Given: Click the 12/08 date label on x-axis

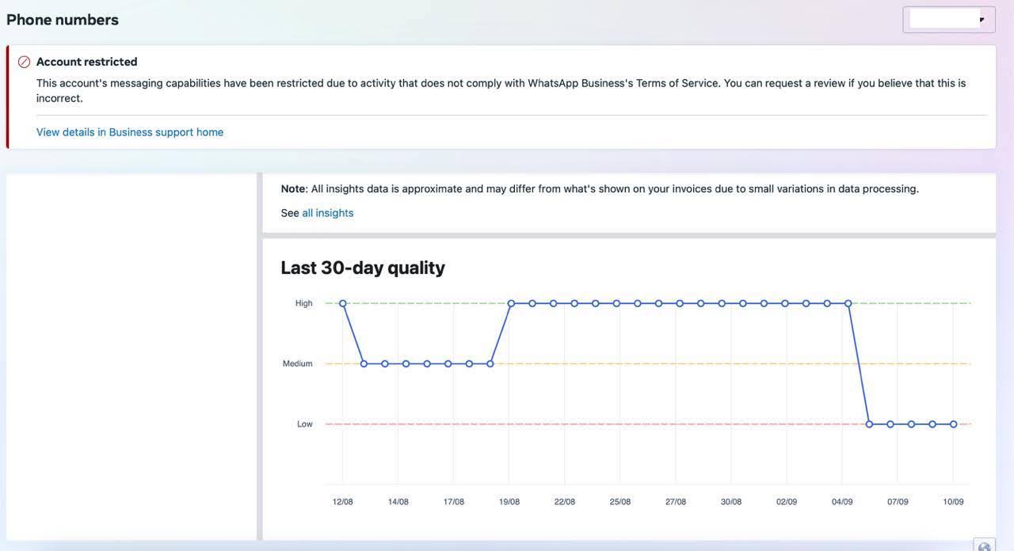Looking at the screenshot, I should coord(343,502).
